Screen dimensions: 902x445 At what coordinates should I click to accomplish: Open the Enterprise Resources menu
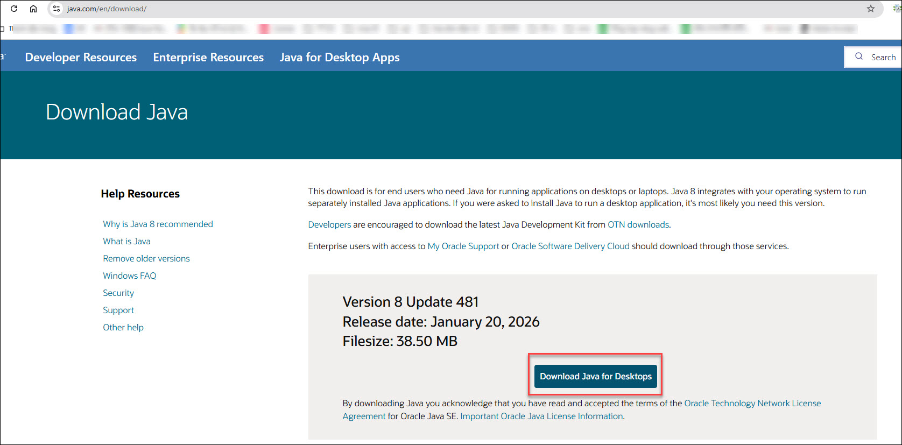(x=208, y=57)
